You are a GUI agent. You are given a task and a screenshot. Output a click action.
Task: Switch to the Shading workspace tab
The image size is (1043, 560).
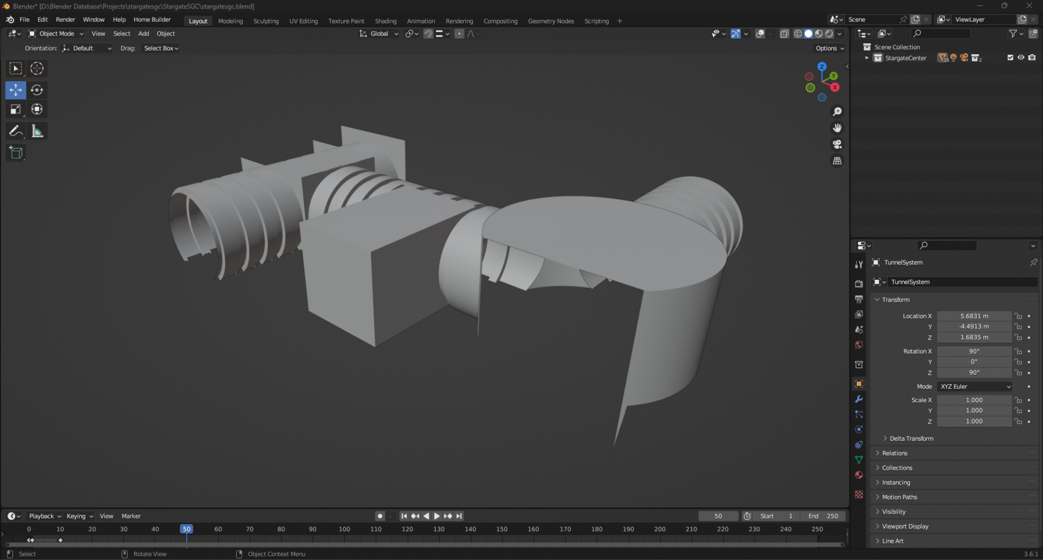coord(385,21)
